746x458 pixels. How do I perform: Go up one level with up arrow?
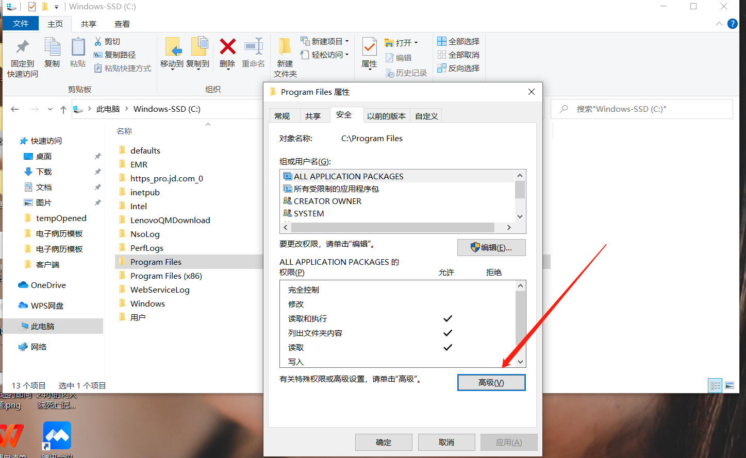point(63,109)
